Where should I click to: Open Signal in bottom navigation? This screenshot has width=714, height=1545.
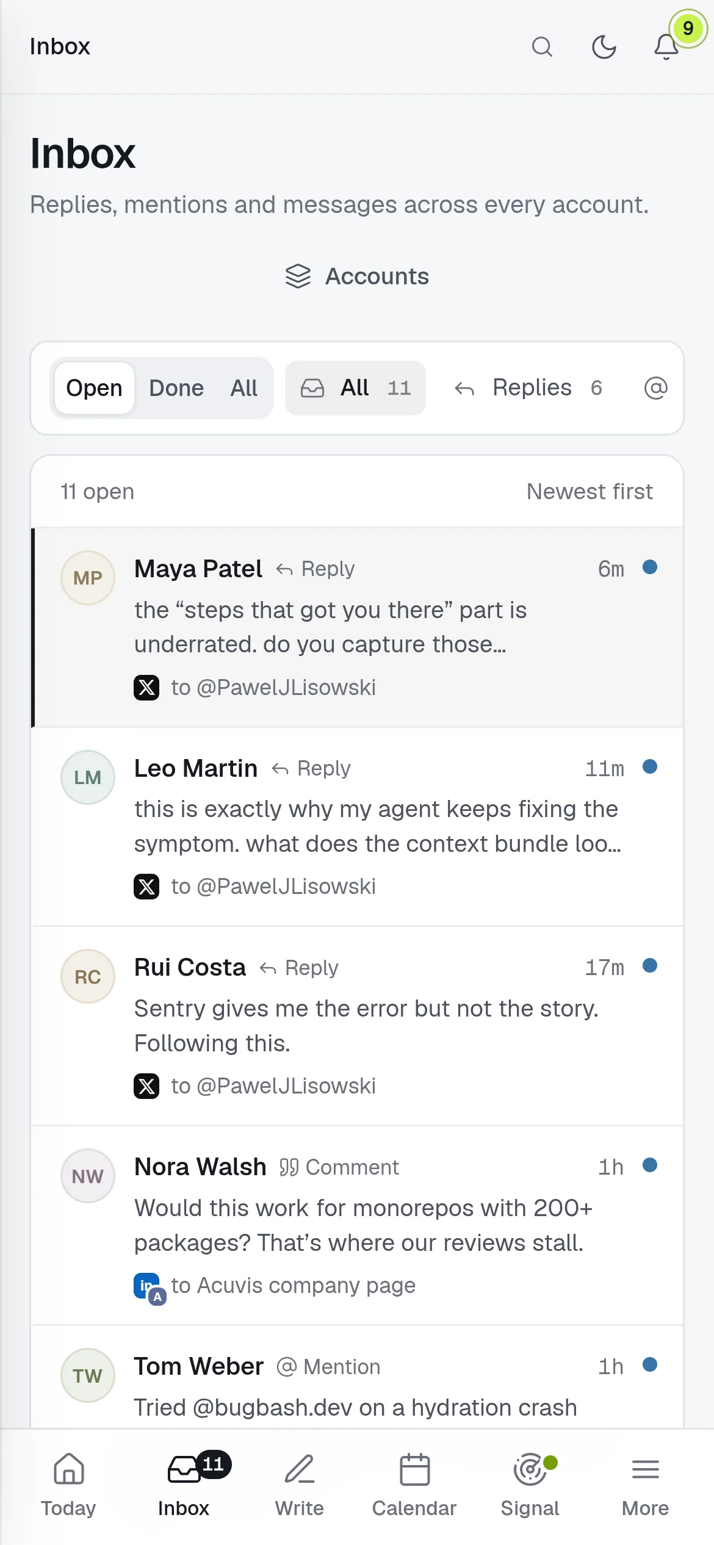[530, 1485]
